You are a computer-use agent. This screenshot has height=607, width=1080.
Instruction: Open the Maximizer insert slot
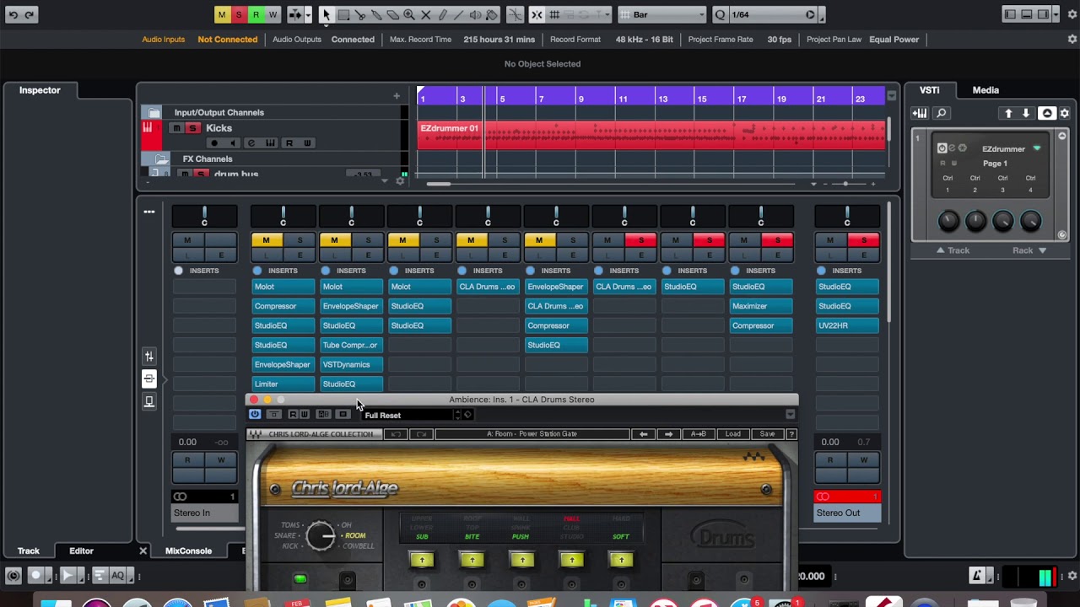760,306
